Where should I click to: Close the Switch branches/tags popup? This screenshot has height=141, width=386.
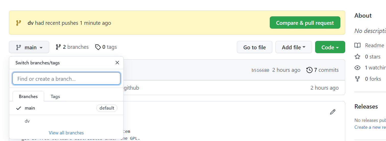(x=117, y=63)
